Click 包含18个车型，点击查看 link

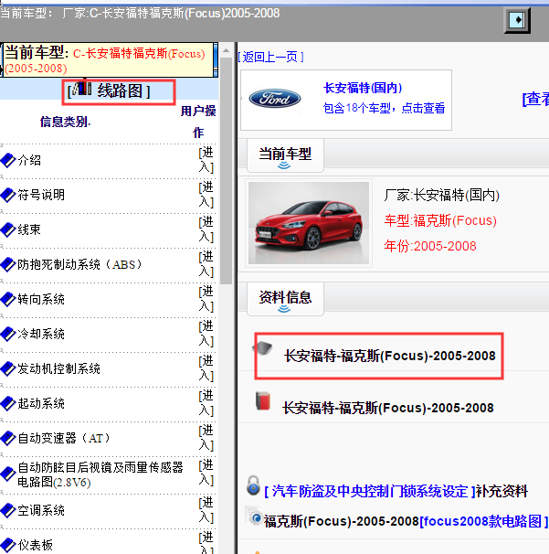click(x=385, y=108)
